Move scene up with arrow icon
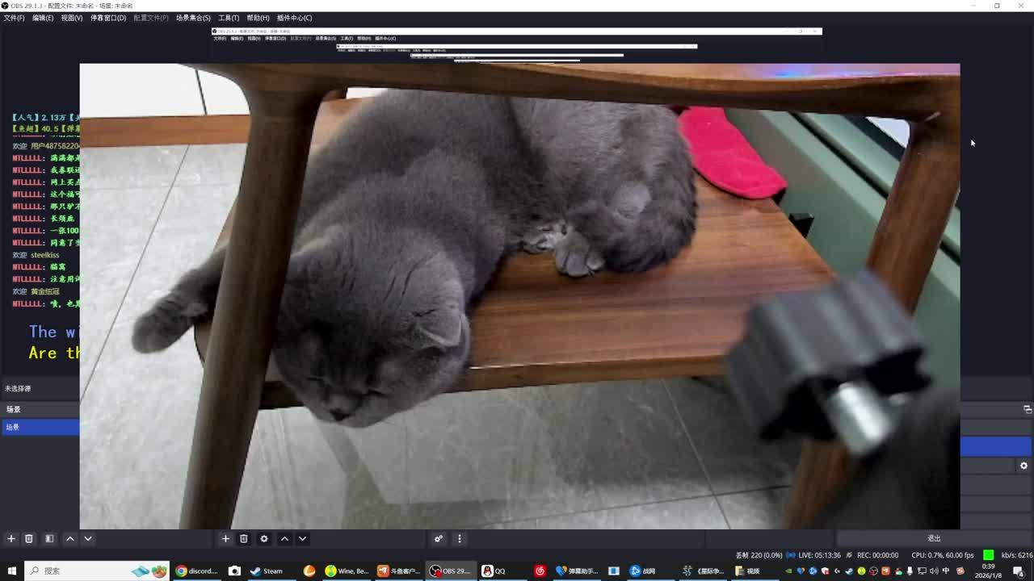This screenshot has height=581, width=1034. click(x=70, y=538)
